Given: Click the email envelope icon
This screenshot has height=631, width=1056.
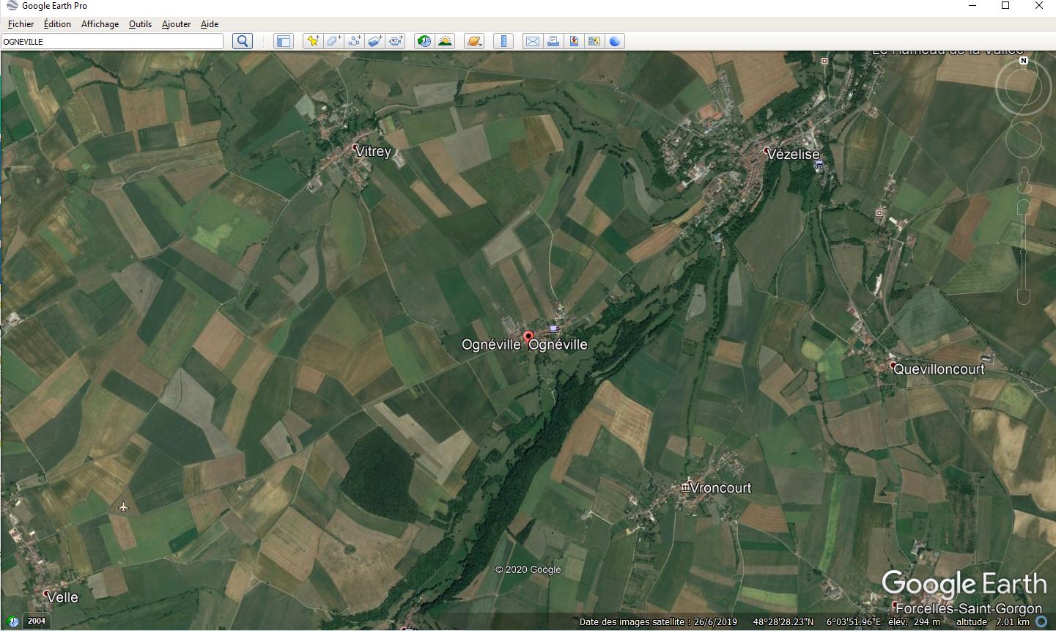Looking at the screenshot, I should [x=533, y=41].
